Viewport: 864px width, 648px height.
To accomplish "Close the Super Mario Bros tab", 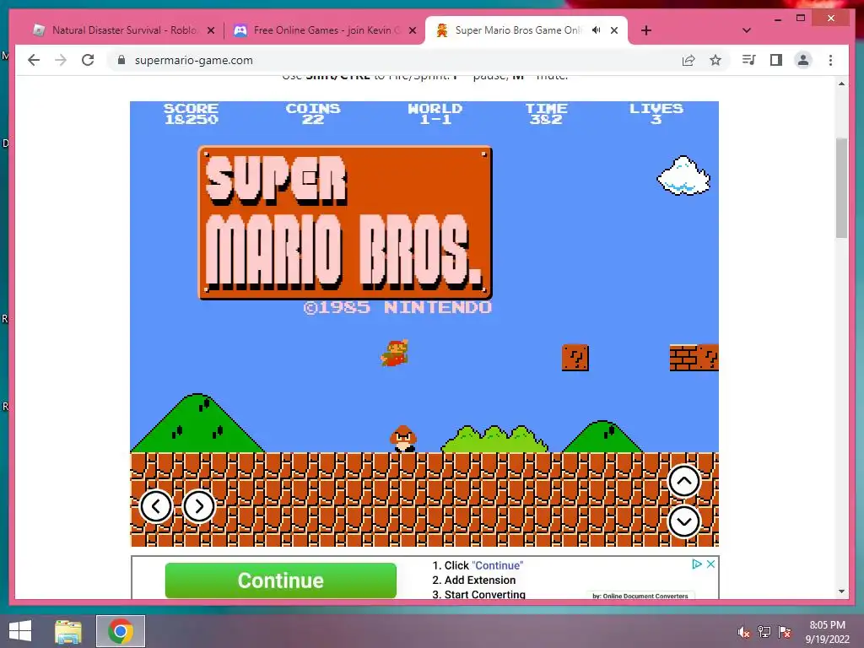I will click(614, 30).
